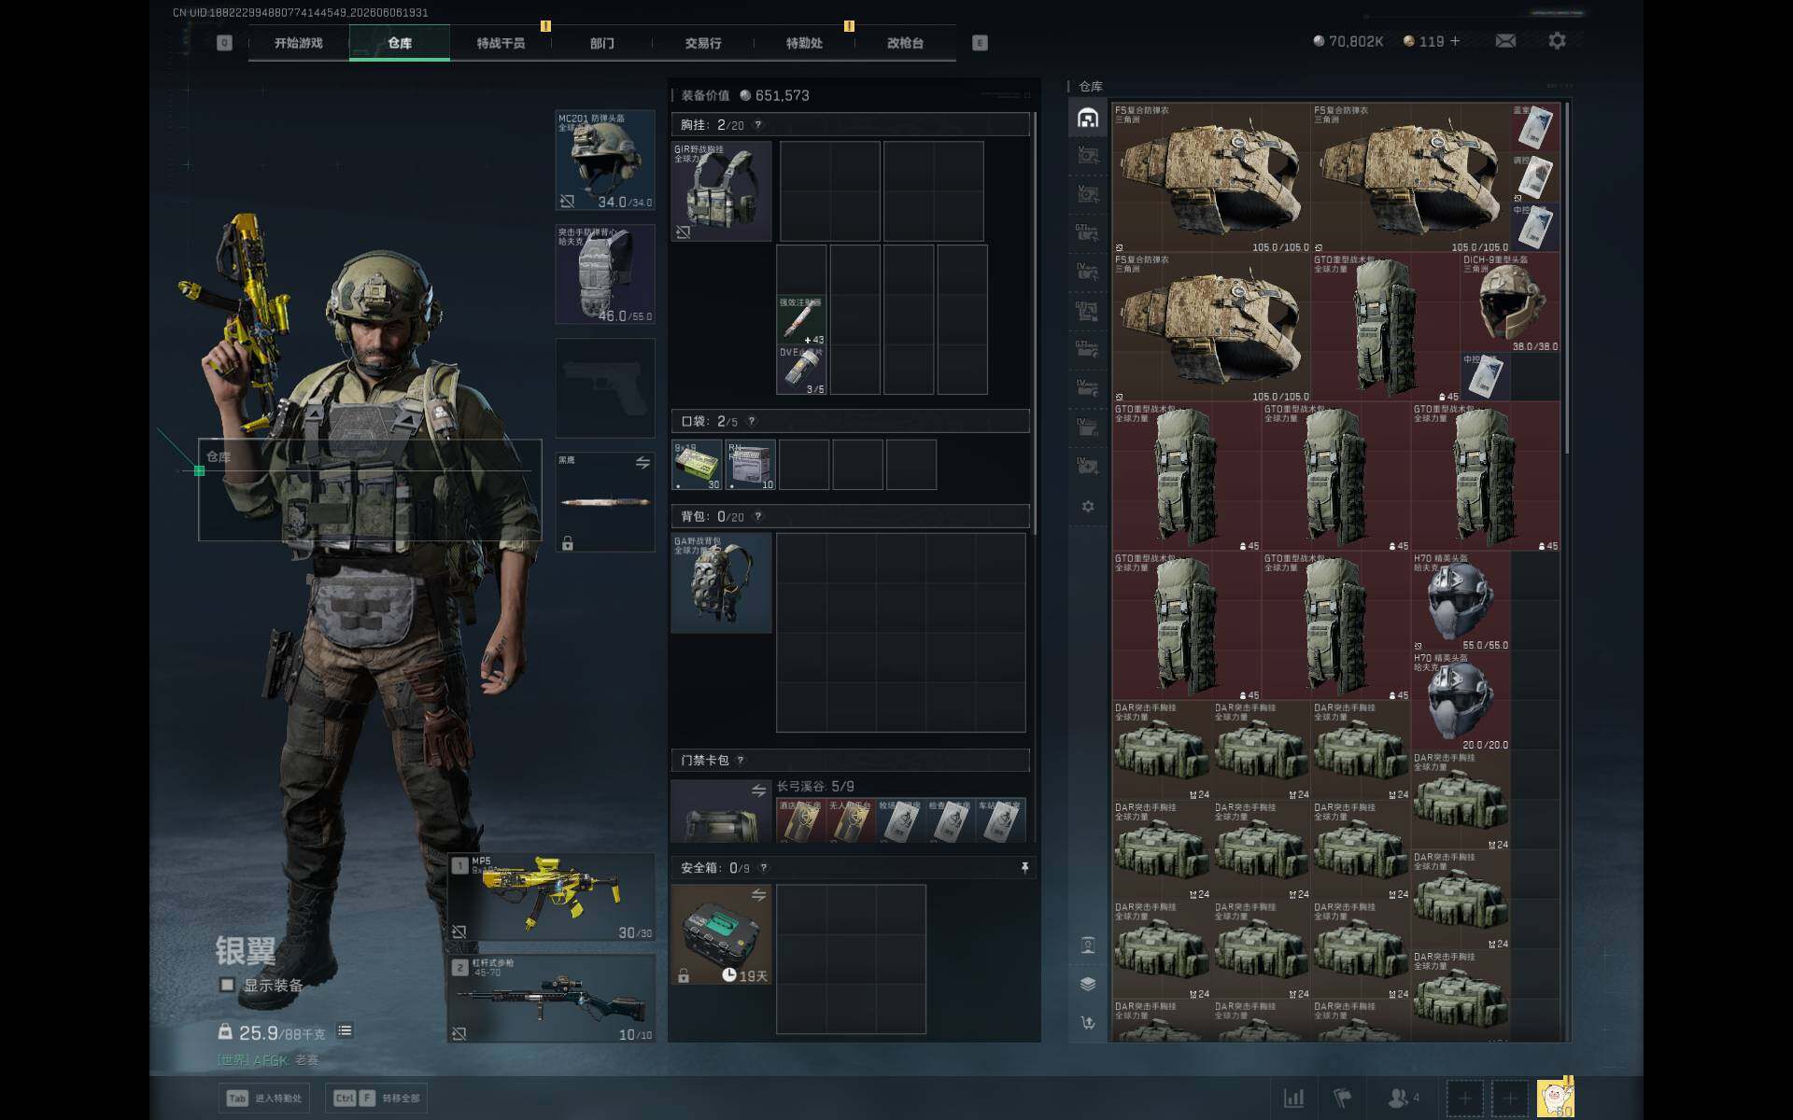Viewport: 1793px width, 1120px height.
Task: Click the Q key icon left of tabs
Action: coord(224,43)
